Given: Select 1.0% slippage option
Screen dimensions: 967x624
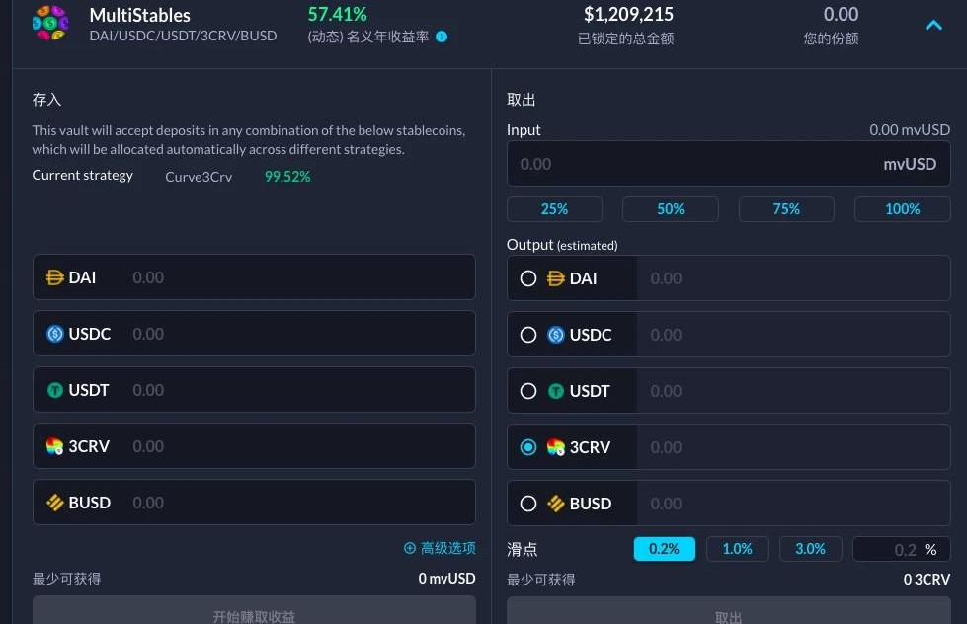Looking at the screenshot, I should coord(737,549).
